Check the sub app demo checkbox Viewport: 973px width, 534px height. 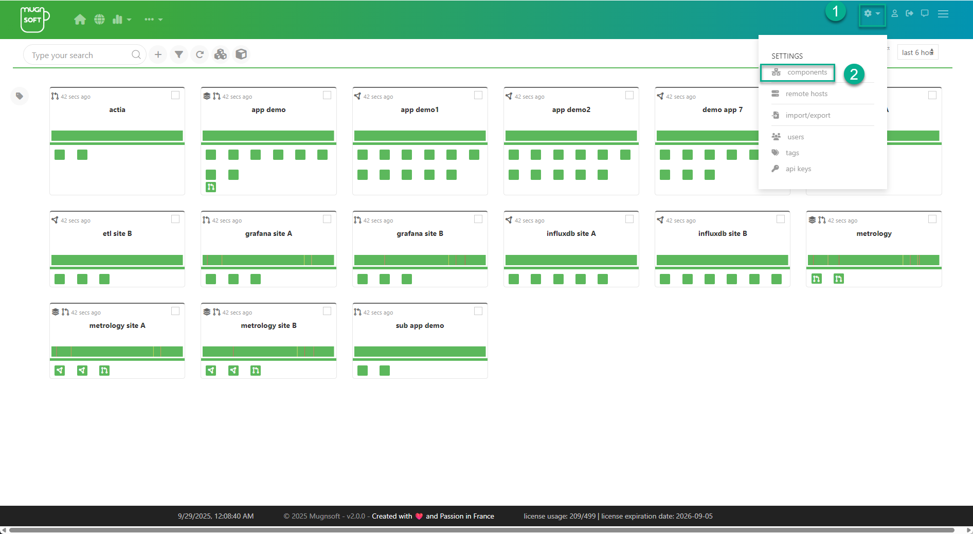point(478,311)
